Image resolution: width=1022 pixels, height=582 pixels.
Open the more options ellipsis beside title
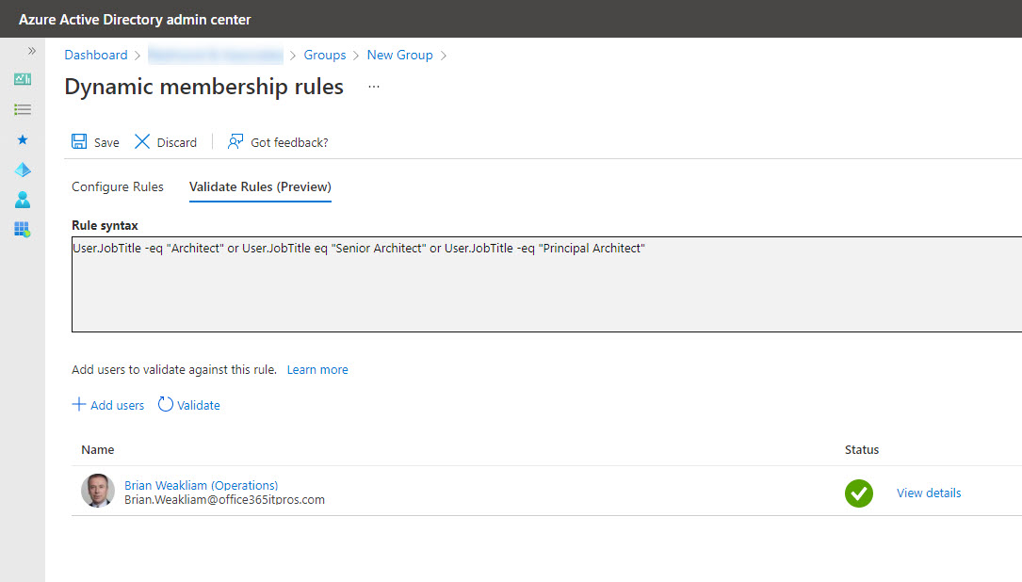point(373,86)
